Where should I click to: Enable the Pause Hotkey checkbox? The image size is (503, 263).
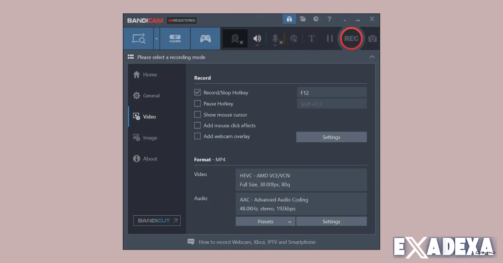[197, 103]
